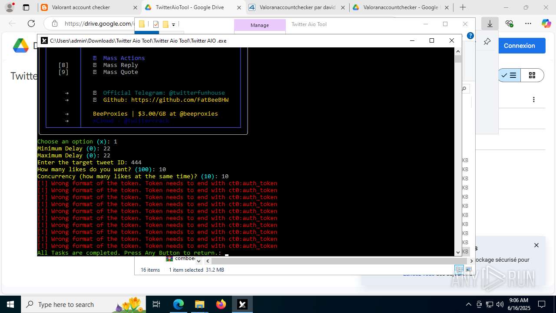
Task: Switch Explorer to large icons view
Action: (x=468, y=270)
